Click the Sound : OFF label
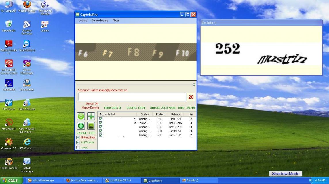The image size is (329, 184). 86,133
